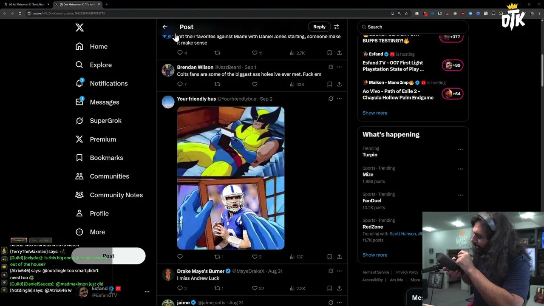Repost Your friendly bus post
The image size is (544, 306).
[219, 257]
